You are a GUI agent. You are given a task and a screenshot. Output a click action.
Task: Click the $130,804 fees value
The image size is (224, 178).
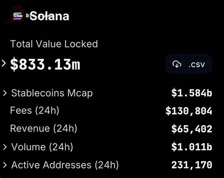click(189, 111)
